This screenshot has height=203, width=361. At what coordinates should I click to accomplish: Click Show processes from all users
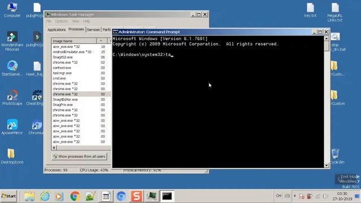[79, 157]
